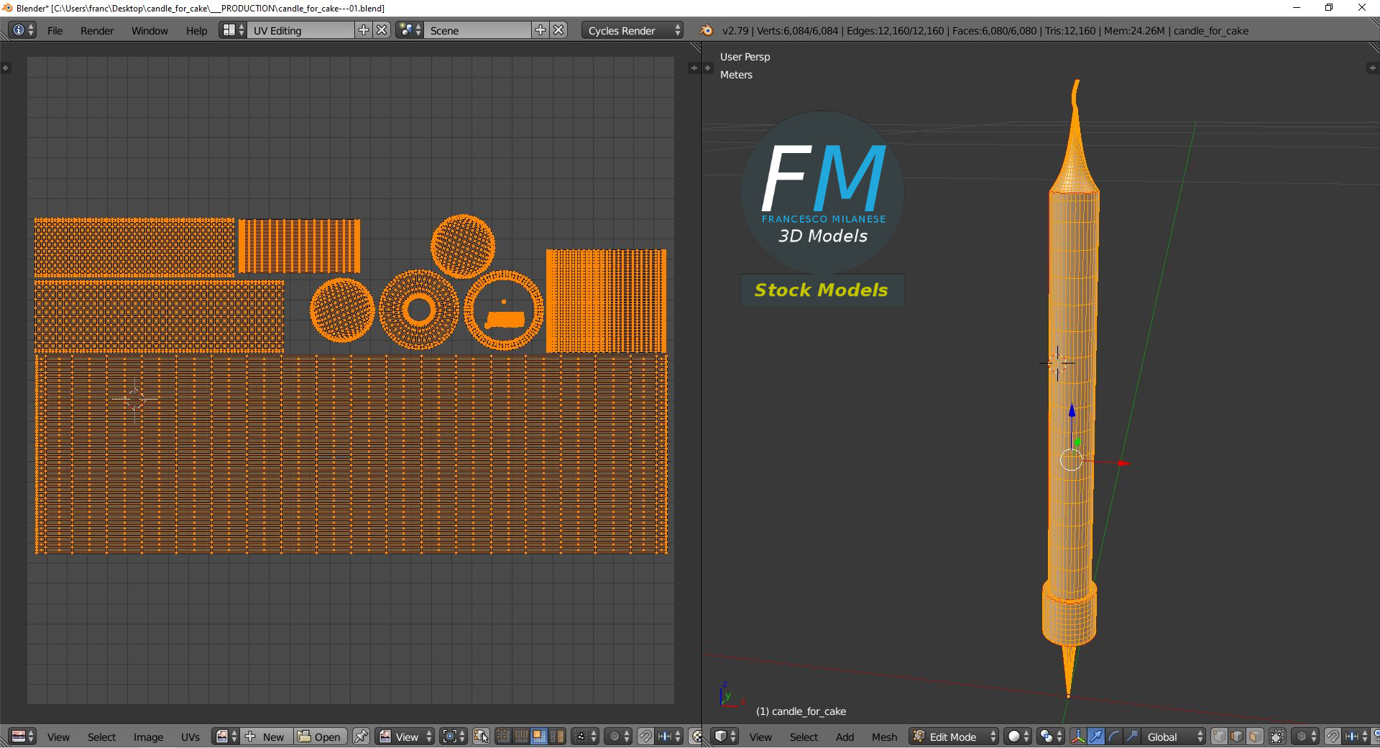The image size is (1380, 748).
Task: Click the Open image button
Action: click(321, 737)
